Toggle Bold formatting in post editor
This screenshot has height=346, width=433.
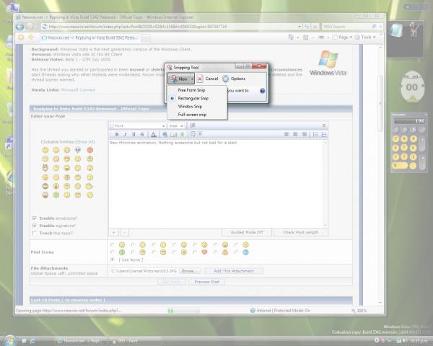pyautogui.click(x=117, y=134)
